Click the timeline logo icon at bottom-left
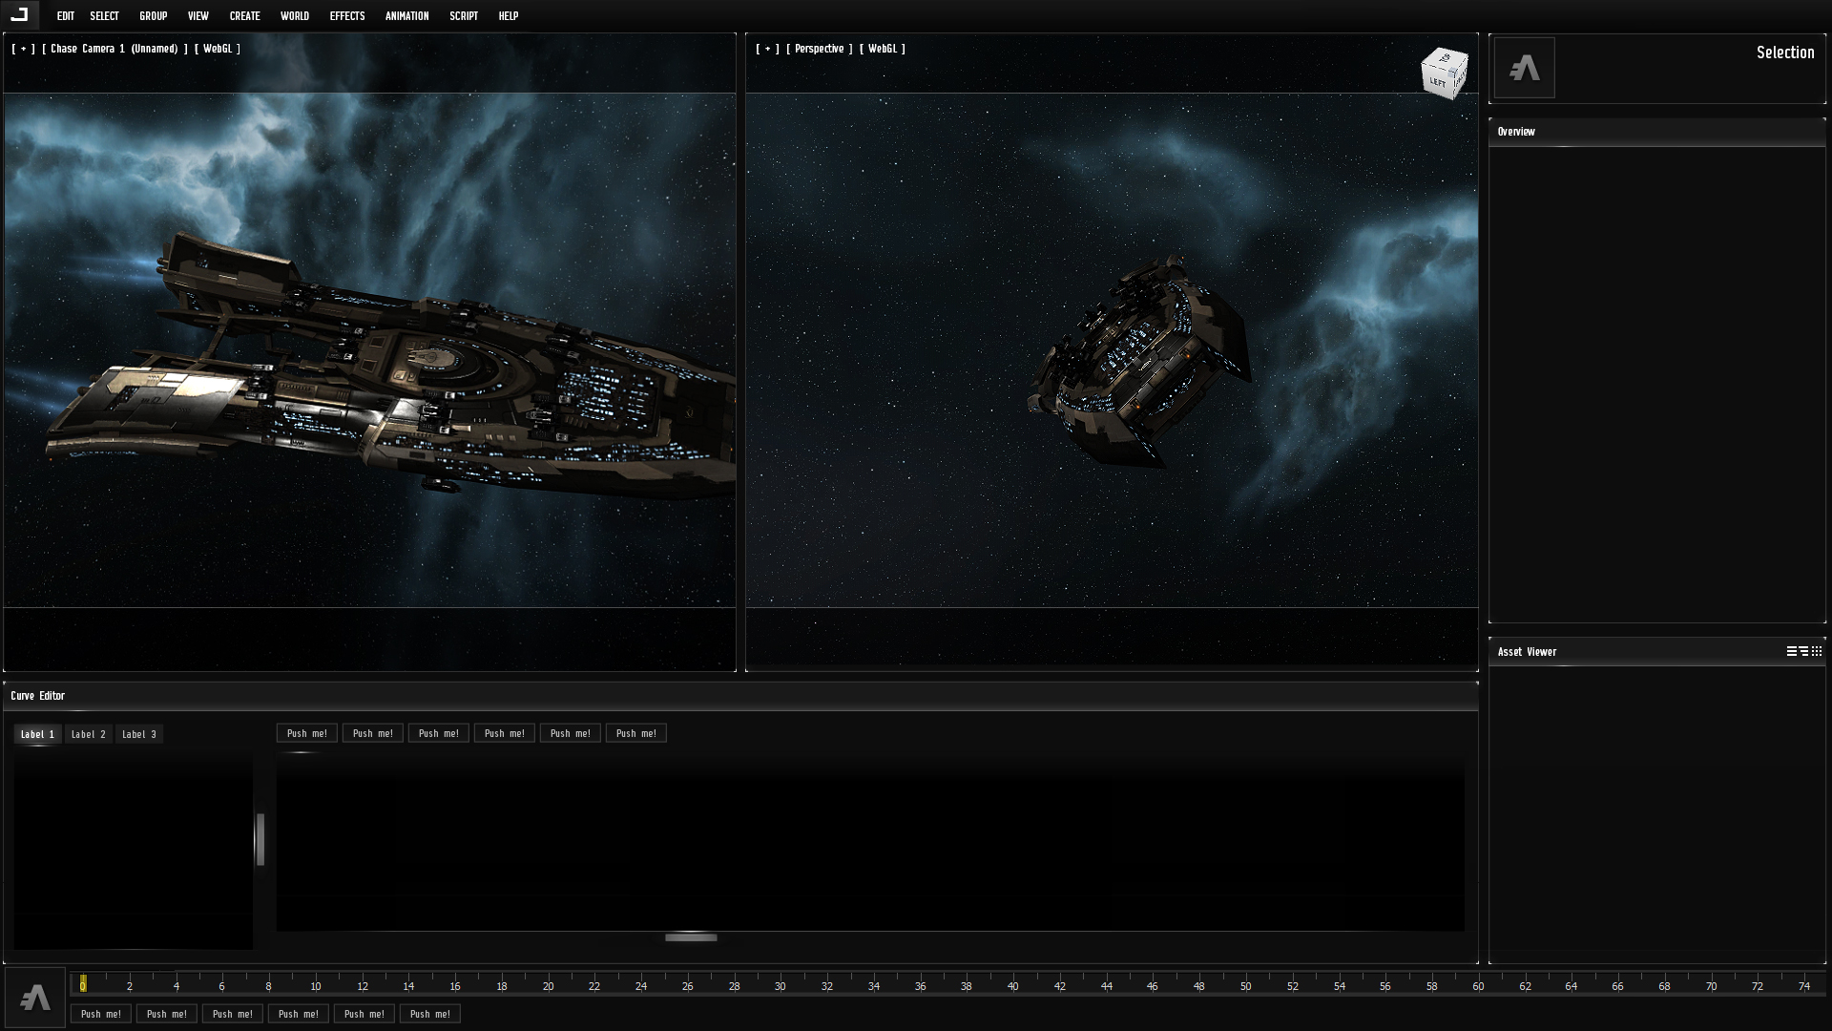Image resolution: width=1832 pixels, height=1031 pixels. [x=35, y=998]
